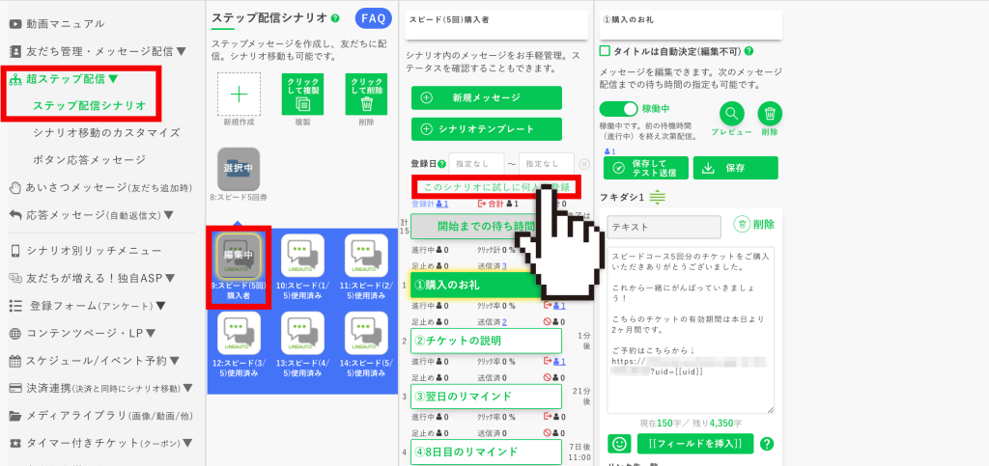
Task: Click the 登録日 help icon
Action: click(x=441, y=164)
